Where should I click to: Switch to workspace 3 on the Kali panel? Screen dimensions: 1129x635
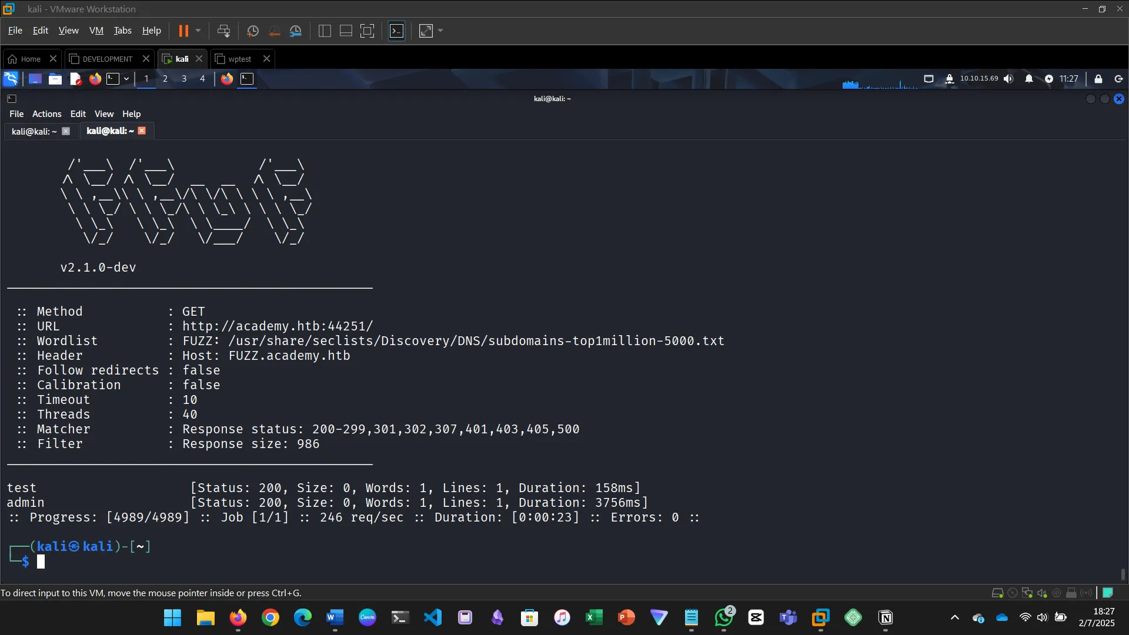(183, 78)
